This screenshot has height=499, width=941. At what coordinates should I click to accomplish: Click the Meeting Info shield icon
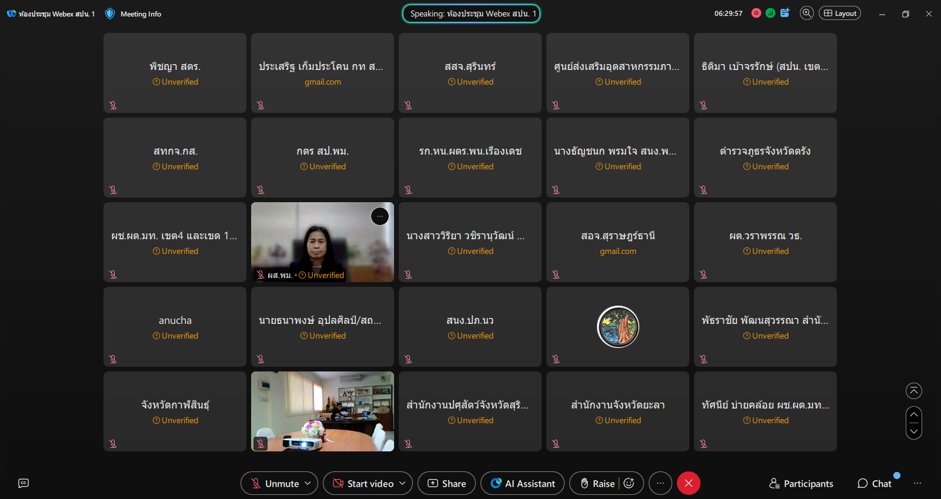click(110, 14)
